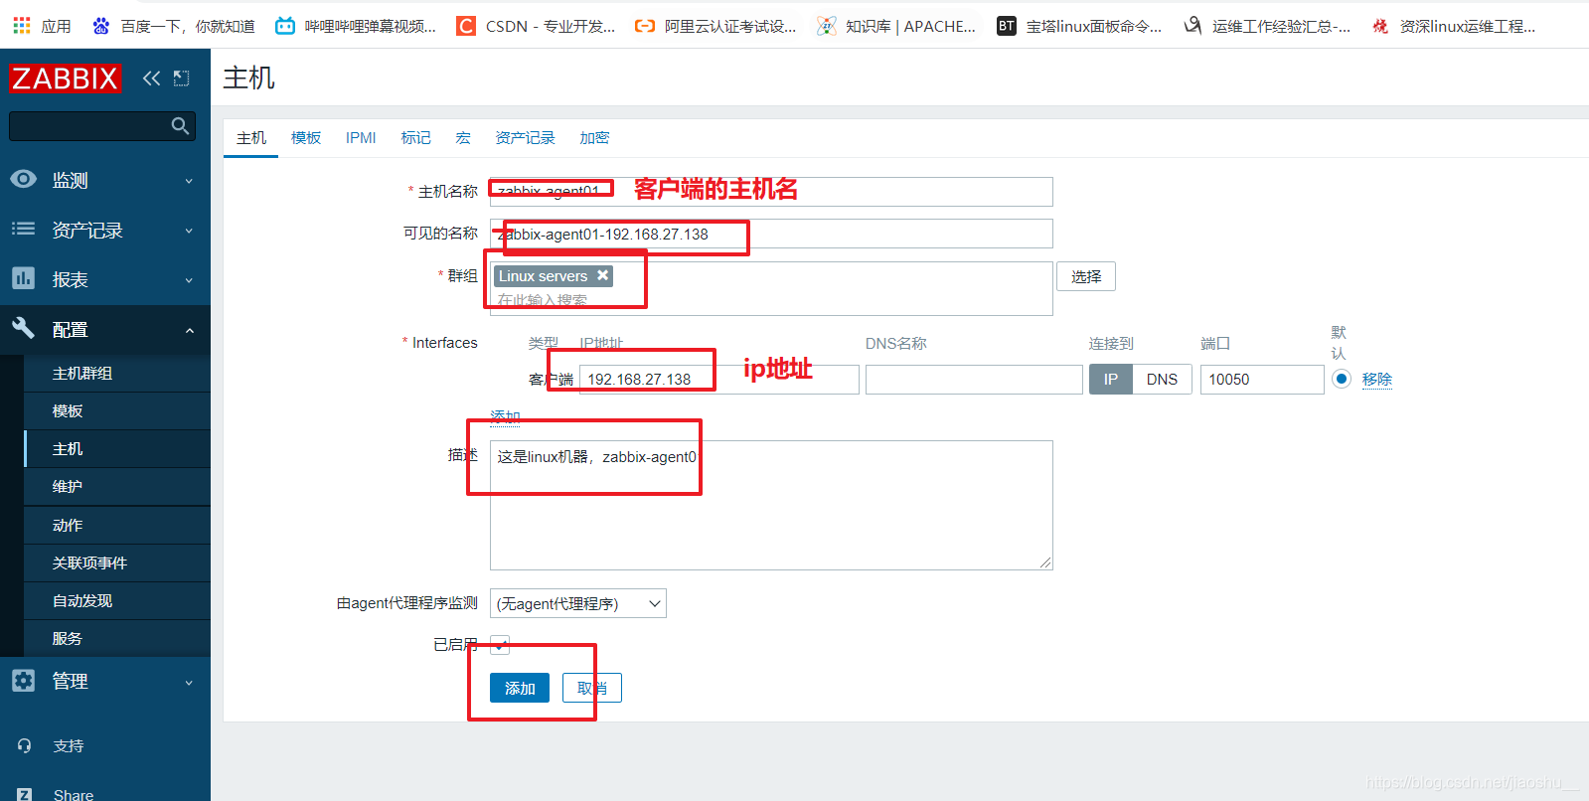This screenshot has height=801, width=1589.
Task: Open the 运维工作经验汇总 bookmark
Action: (1267, 26)
